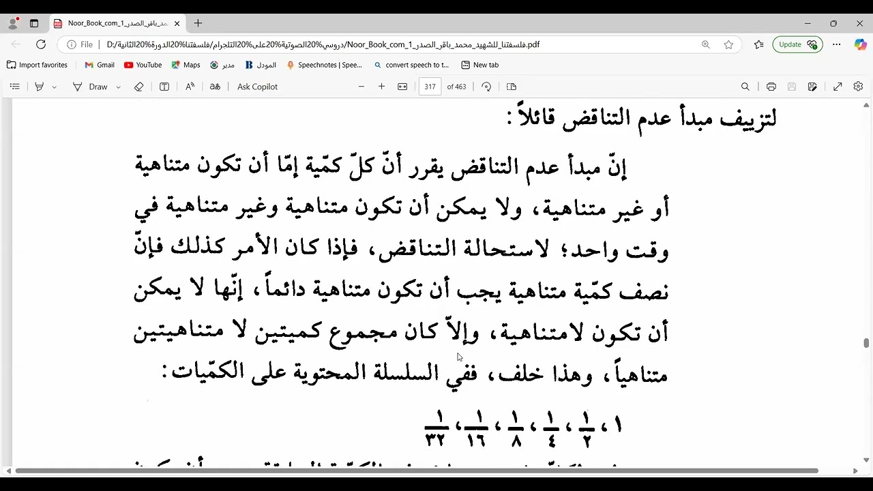Open Maps bookmark
The height and width of the screenshot is (491, 873).
[186, 65]
